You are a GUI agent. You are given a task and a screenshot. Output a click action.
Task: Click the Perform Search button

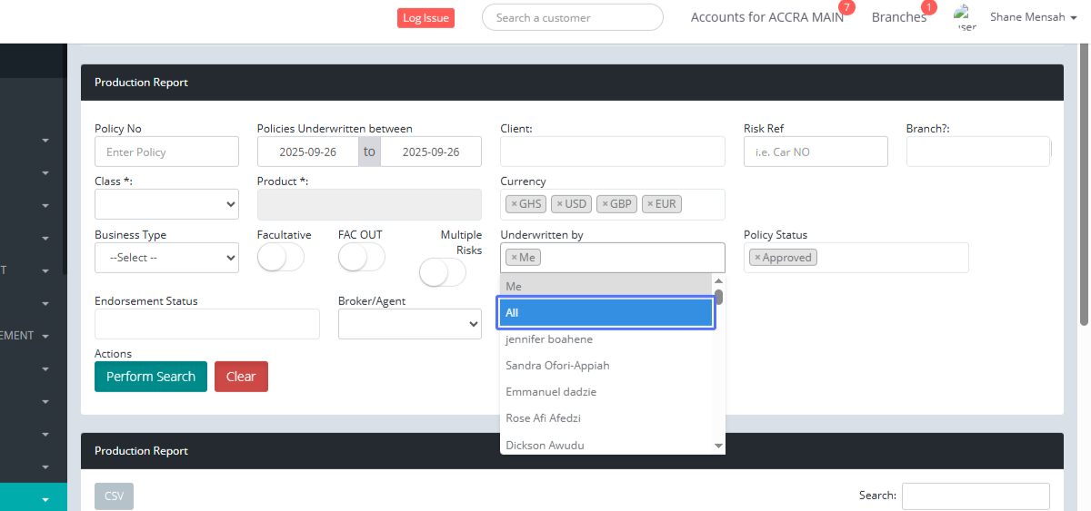(151, 377)
